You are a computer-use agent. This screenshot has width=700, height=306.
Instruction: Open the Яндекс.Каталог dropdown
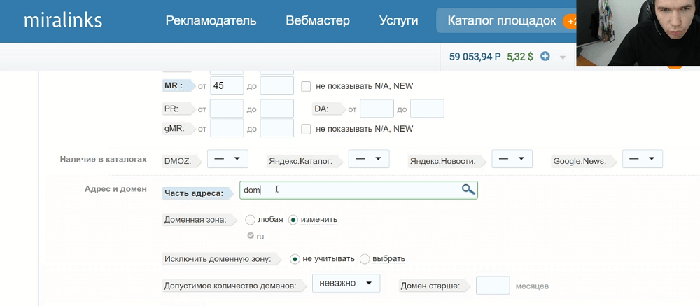(369, 159)
